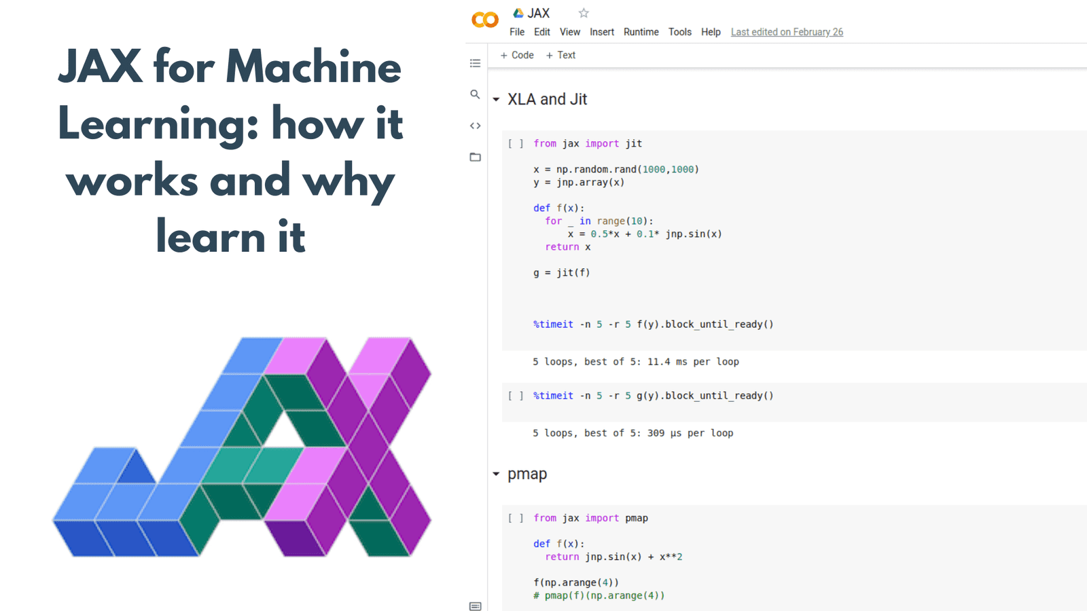Viewport: 1087px width, 611px height.
Task: Open the table of contents sidebar
Action: pos(475,62)
